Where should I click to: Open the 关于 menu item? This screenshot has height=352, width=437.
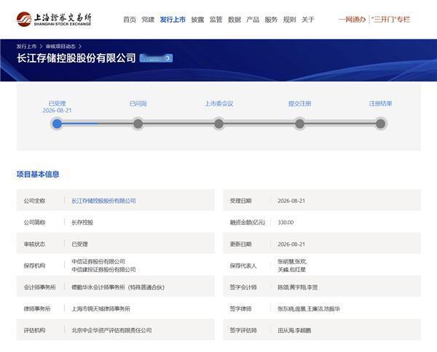point(308,20)
